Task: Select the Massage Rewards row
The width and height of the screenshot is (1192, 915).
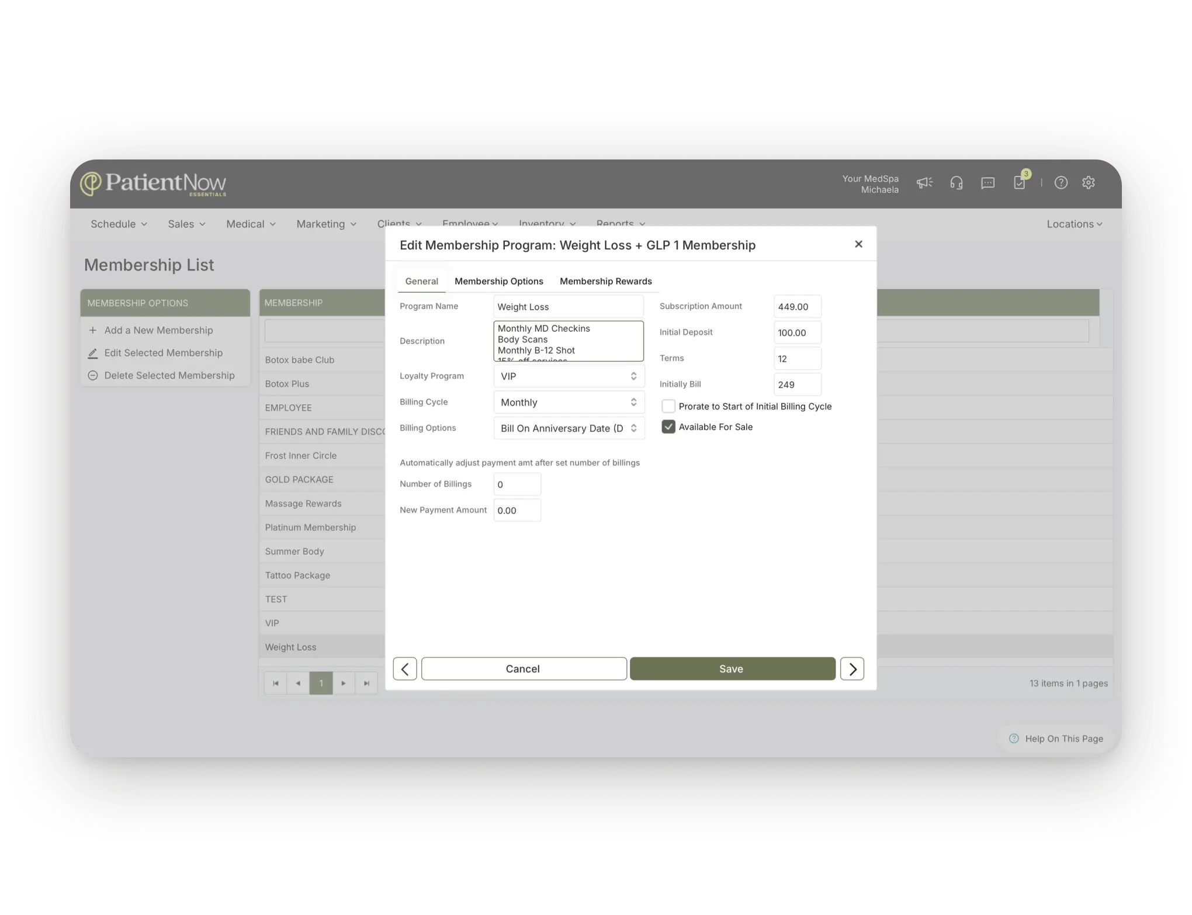Action: point(322,504)
